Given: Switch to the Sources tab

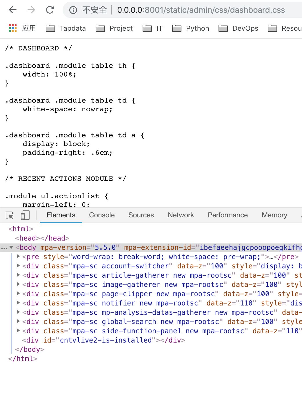Looking at the screenshot, I should 141,215.
